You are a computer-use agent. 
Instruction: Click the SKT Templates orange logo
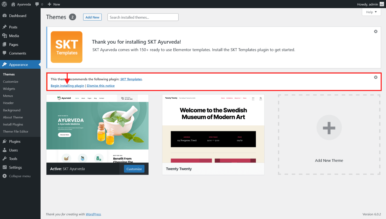pos(67,47)
